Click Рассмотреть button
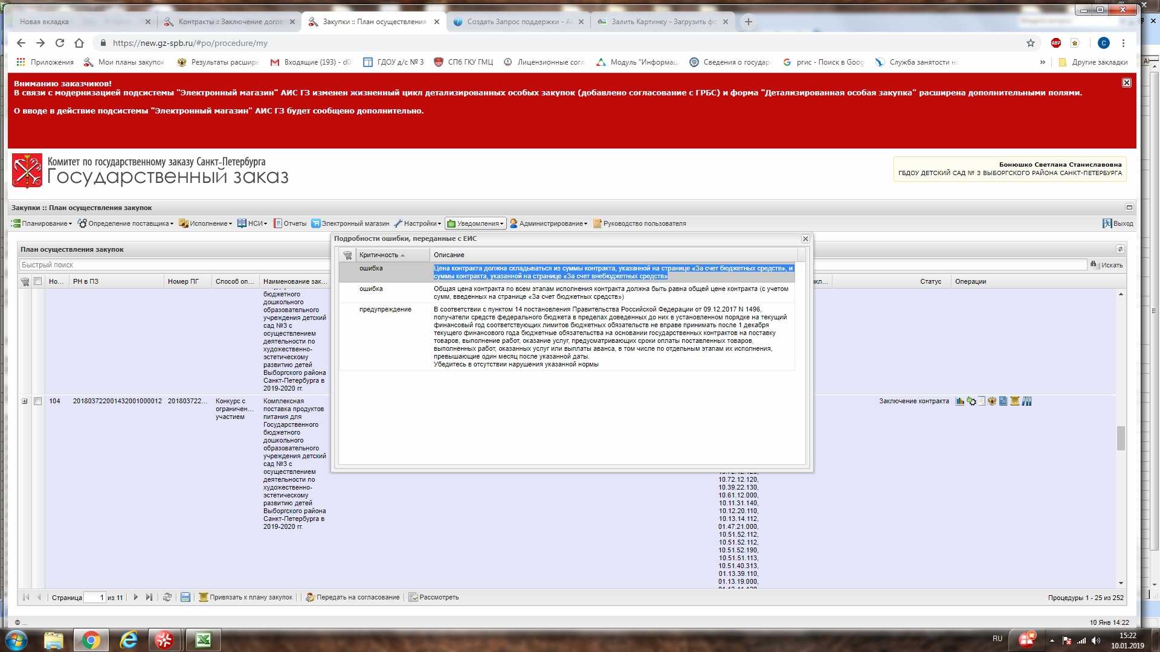The width and height of the screenshot is (1160, 652). (x=434, y=598)
